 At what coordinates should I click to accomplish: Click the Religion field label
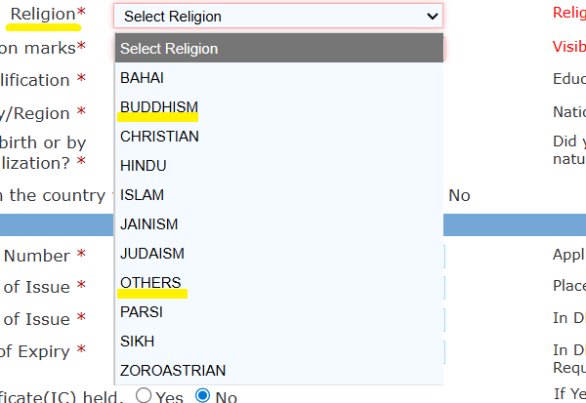pyautogui.click(x=43, y=15)
